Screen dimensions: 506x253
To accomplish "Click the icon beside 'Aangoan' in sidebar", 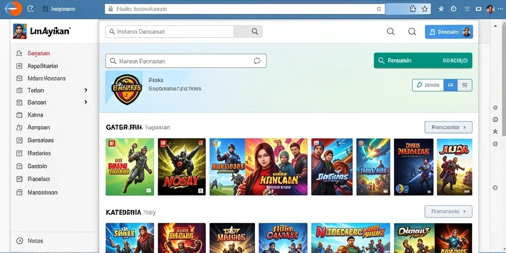I will coord(19,127).
